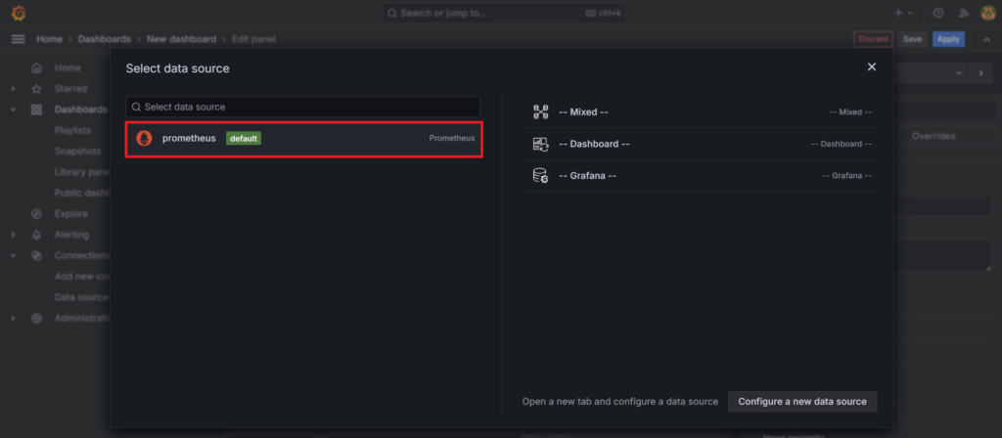Click the Prometheus flame logo icon

145,139
